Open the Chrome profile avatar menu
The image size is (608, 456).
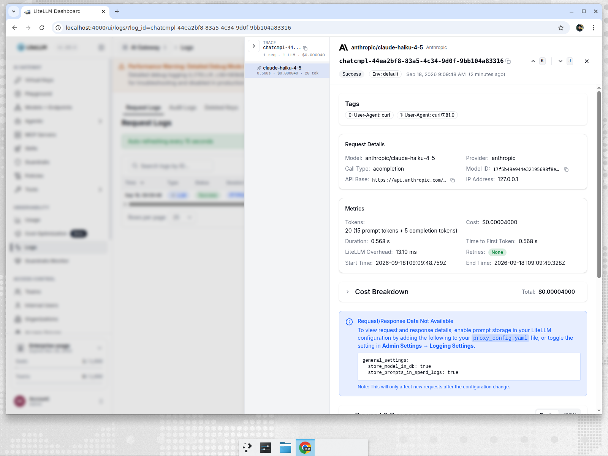(x=580, y=28)
